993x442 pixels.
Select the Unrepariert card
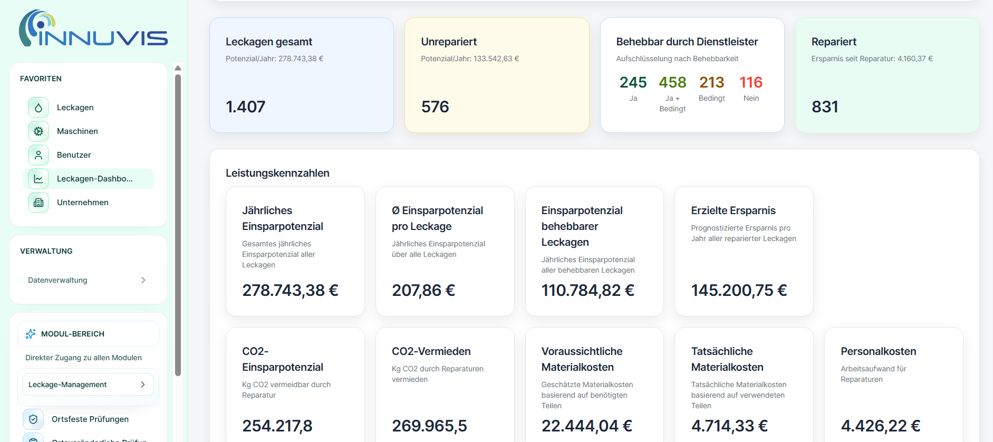(x=497, y=75)
